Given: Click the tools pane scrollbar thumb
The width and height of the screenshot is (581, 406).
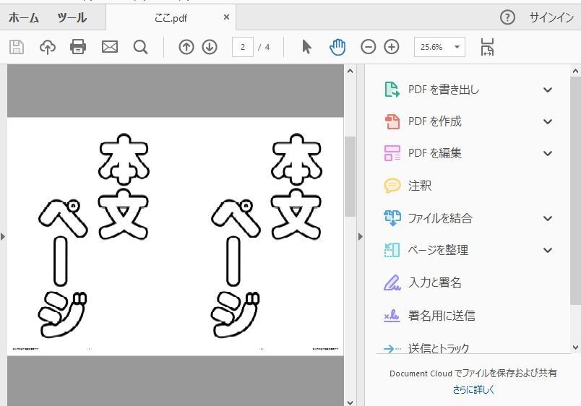Looking at the screenshot, I should click(575, 191).
